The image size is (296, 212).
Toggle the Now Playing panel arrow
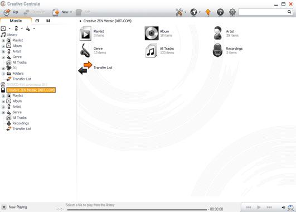(4, 208)
